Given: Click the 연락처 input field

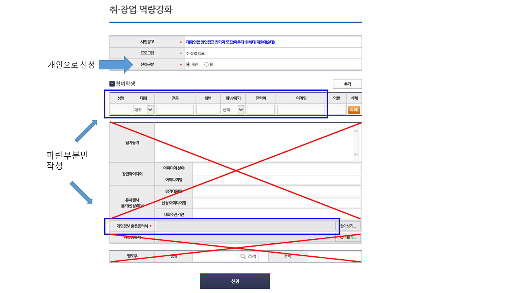Looking at the screenshot, I should tap(260, 110).
